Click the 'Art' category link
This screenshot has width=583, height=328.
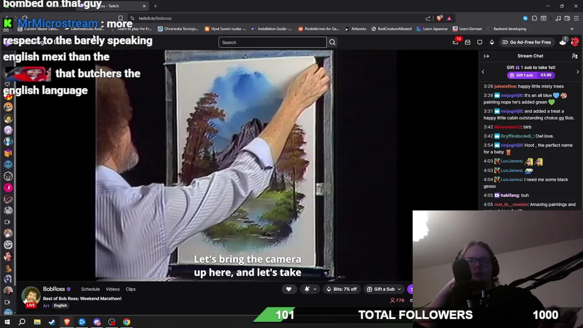pos(46,306)
